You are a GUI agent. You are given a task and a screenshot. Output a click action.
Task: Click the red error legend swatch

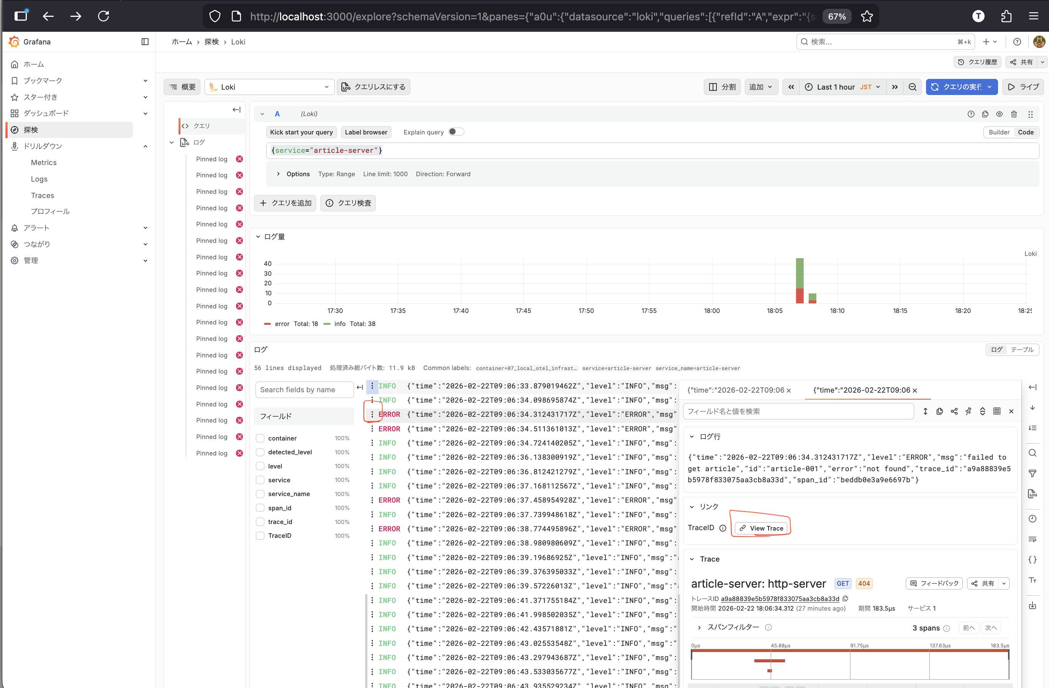pyautogui.click(x=267, y=324)
